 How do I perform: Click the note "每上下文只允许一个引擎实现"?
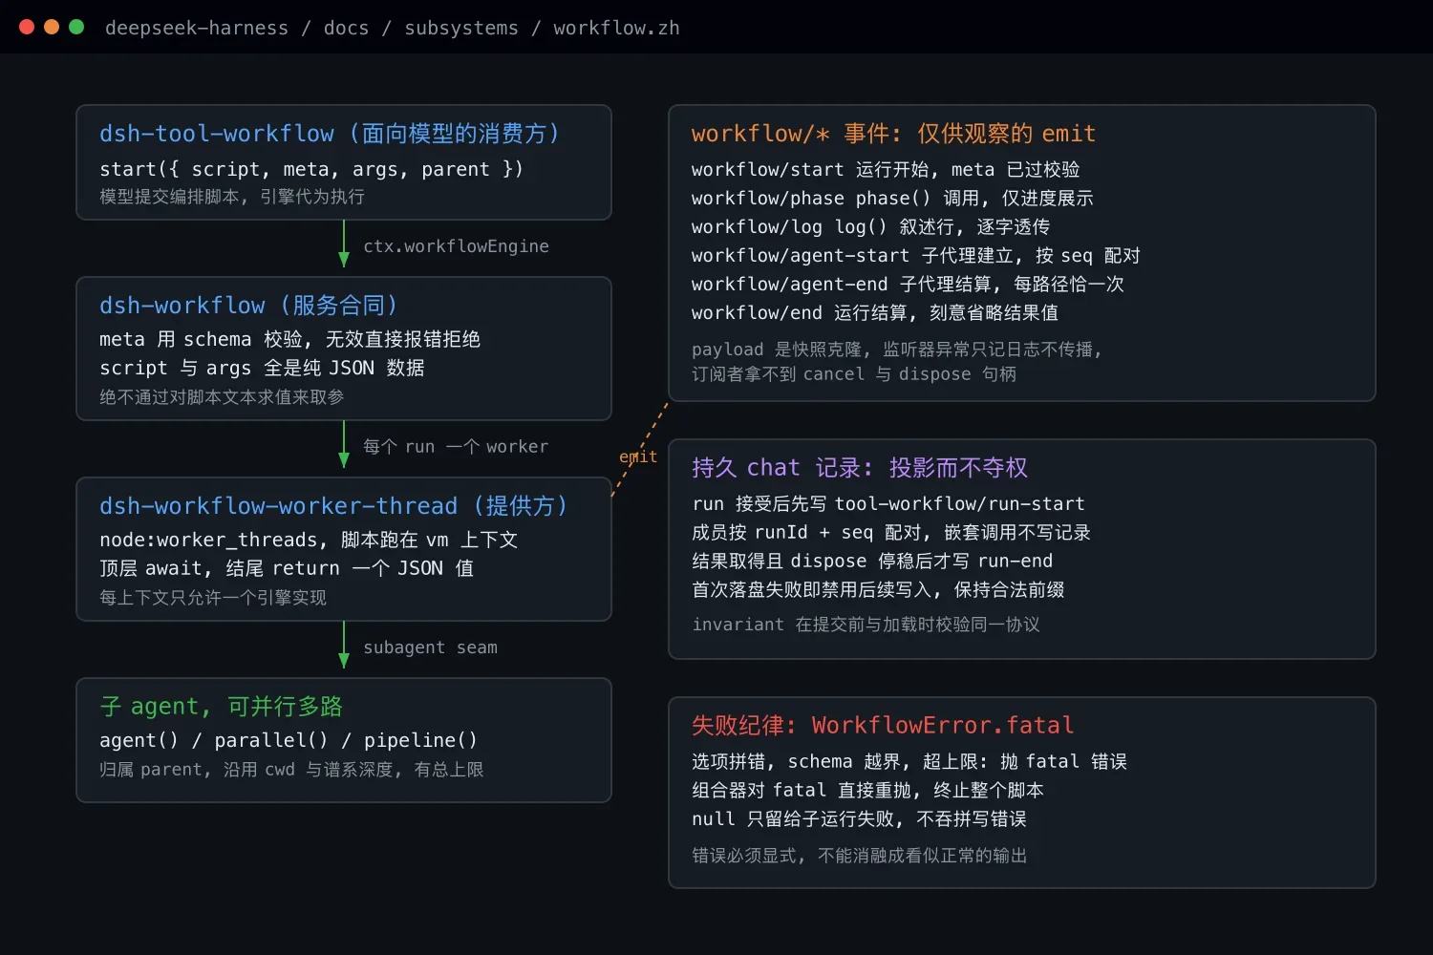point(213,598)
